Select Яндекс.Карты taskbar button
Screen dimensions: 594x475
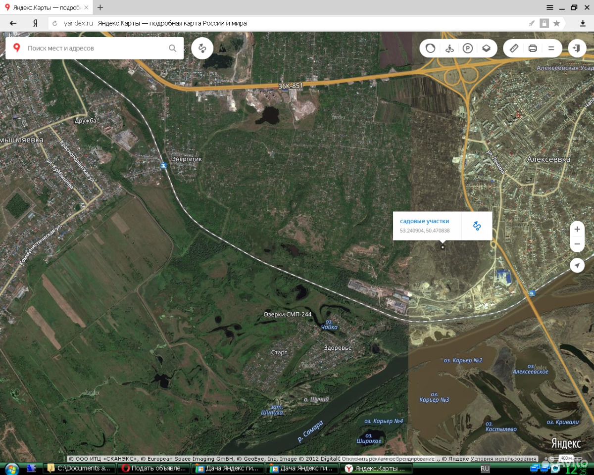376,468
